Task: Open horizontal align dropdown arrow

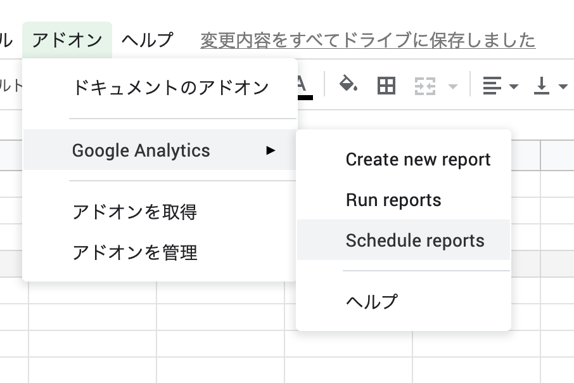Action: coord(514,86)
